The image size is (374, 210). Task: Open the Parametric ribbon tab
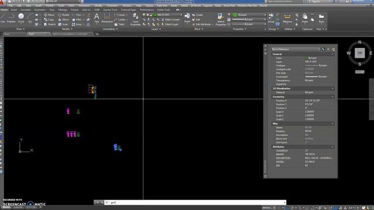40,10
